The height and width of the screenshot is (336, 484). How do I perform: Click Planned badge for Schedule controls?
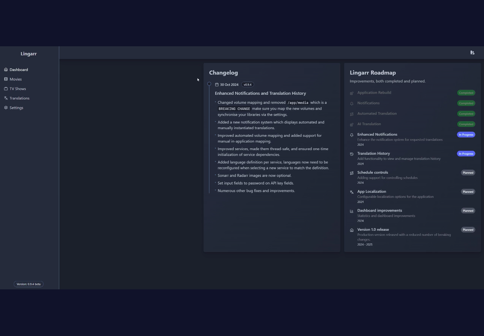[468, 173]
